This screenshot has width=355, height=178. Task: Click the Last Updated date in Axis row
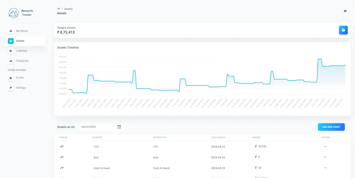tap(218, 157)
